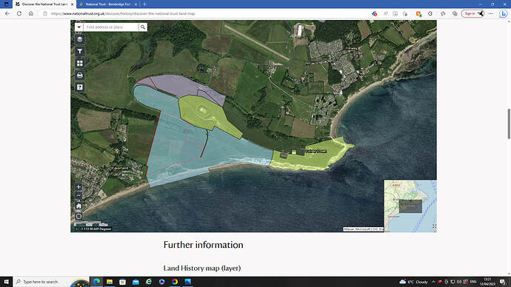The image size is (511, 287).
Task: Open a new browser tab
Action: click(x=144, y=4)
